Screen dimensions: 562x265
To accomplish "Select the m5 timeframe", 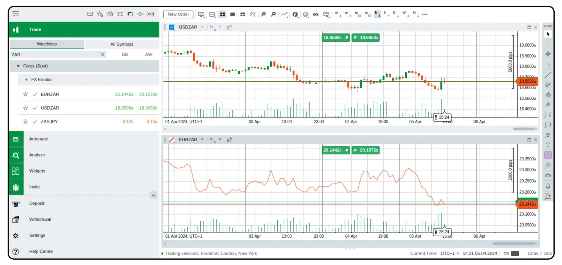I will (348, 14).
